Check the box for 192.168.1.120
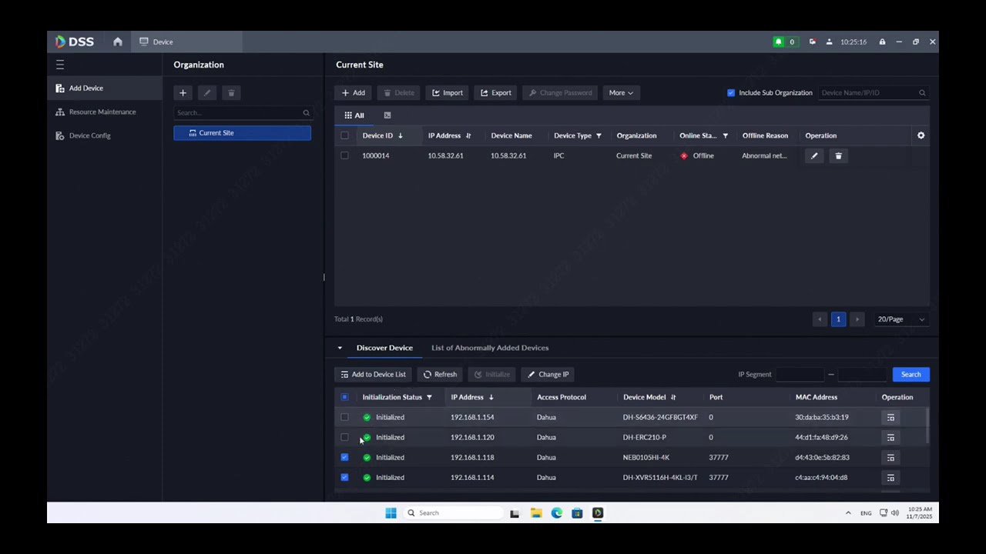 (344, 437)
